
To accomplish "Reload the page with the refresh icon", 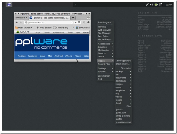I will point(79,22).
